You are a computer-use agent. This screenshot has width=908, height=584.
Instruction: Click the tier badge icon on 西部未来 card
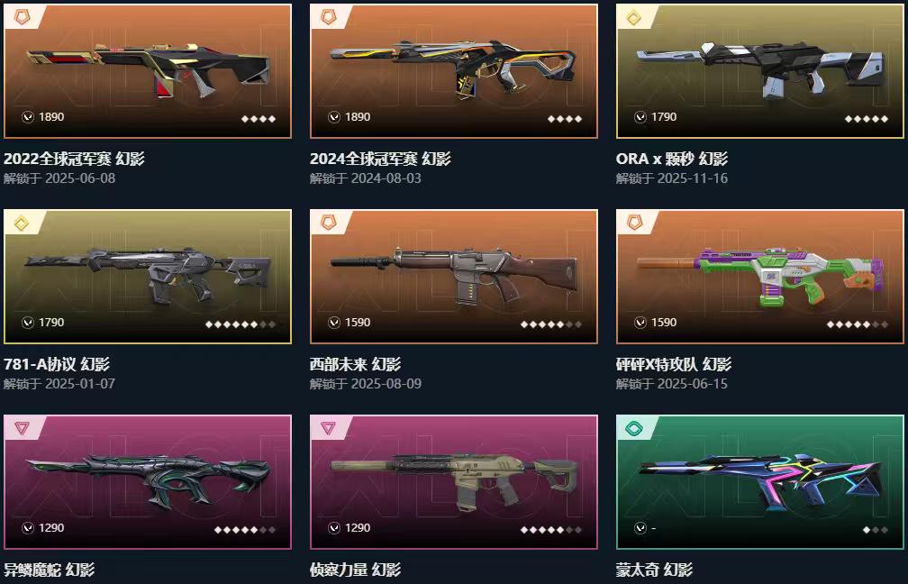[328, 224]
